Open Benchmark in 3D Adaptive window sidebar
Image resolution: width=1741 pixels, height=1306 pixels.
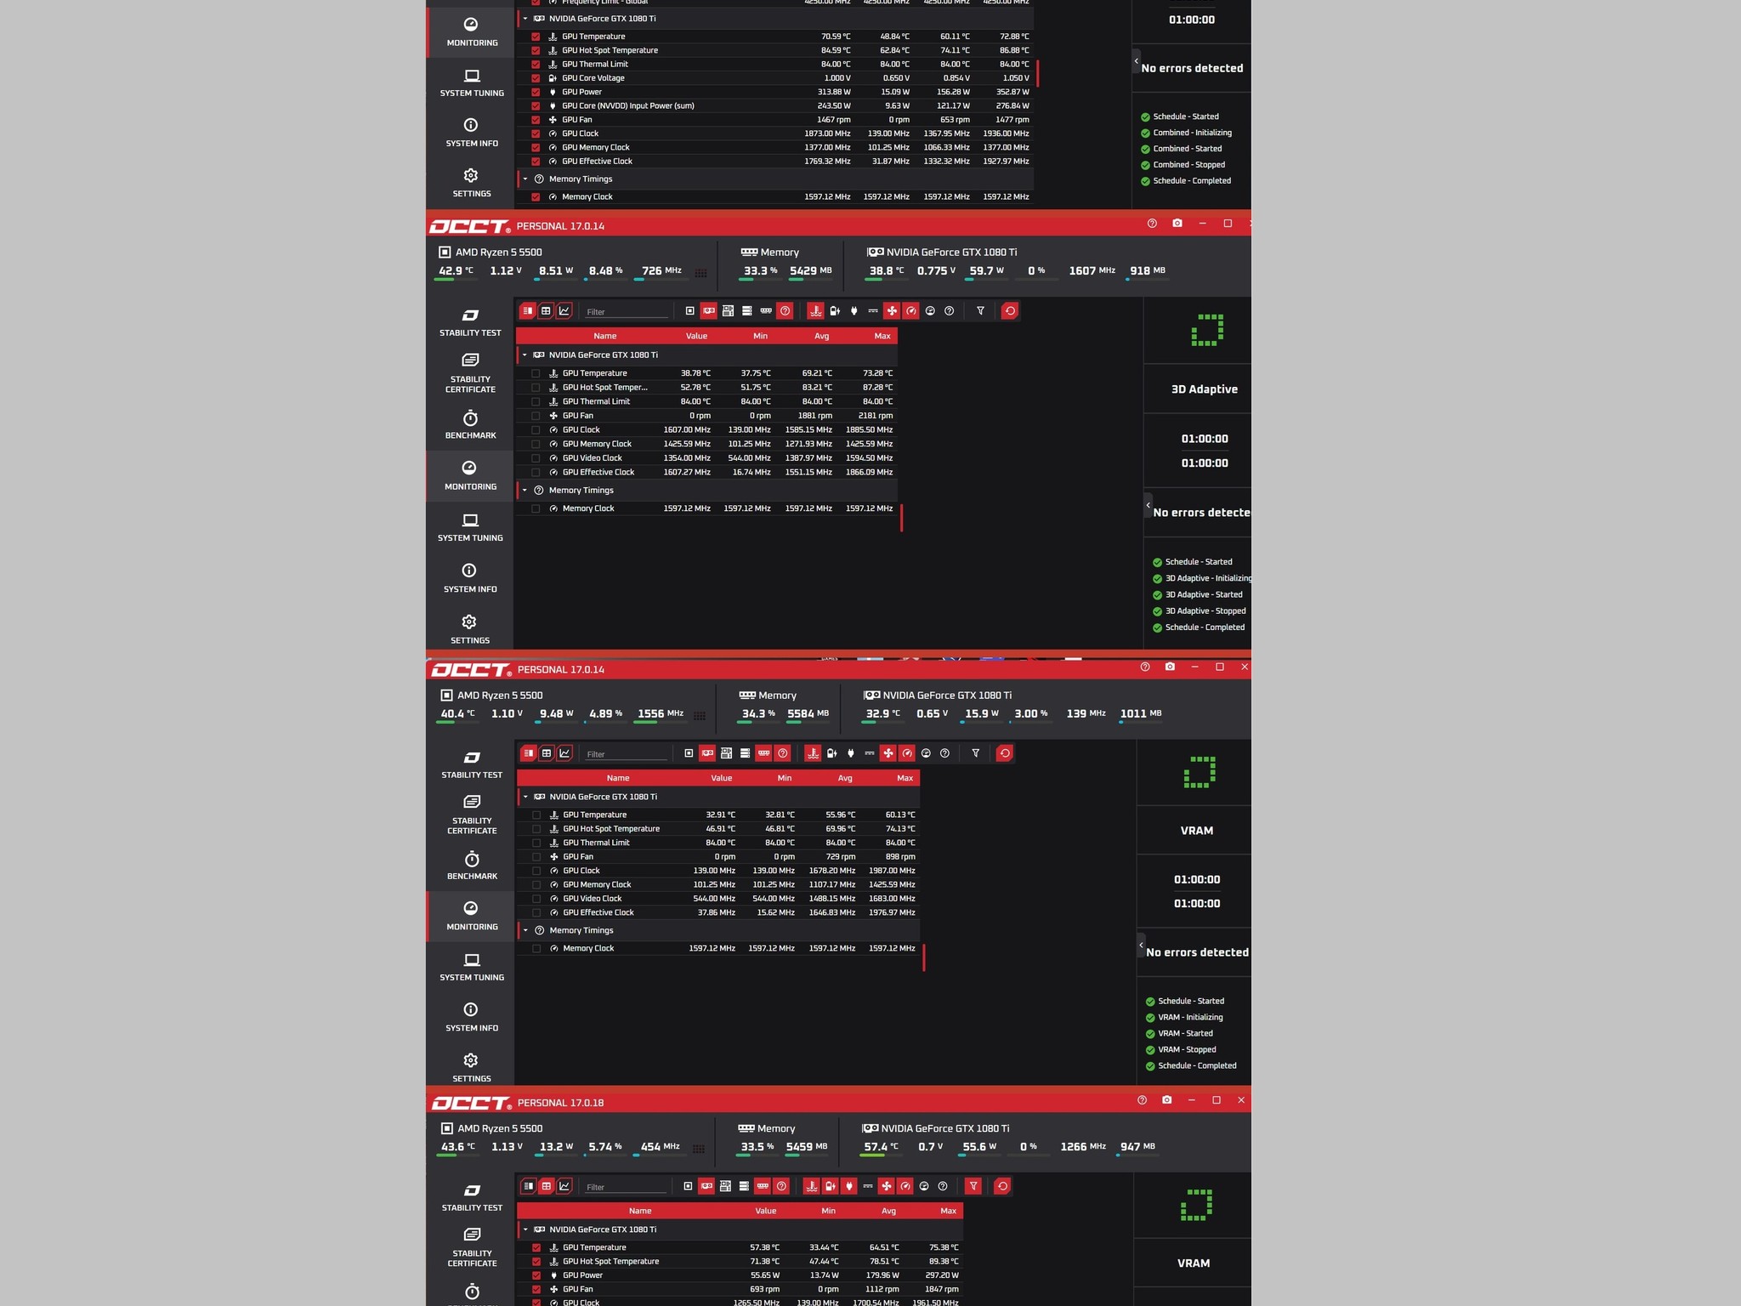tap(470, 425)
